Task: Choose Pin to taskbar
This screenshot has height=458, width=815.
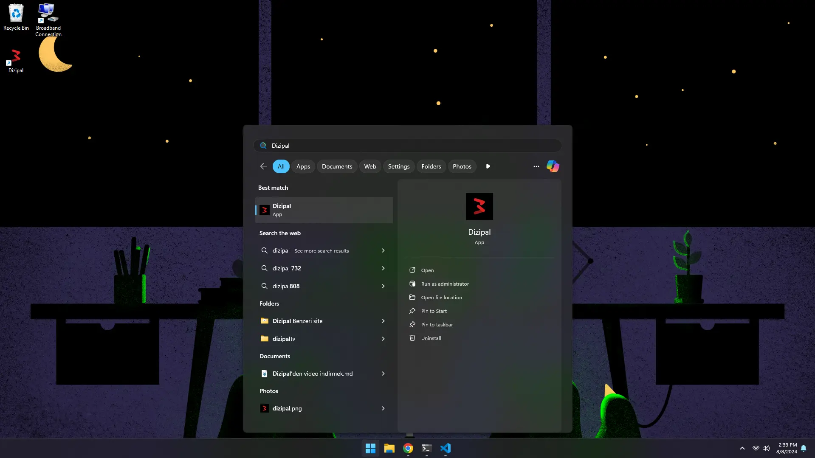Action: pos(437,325)
